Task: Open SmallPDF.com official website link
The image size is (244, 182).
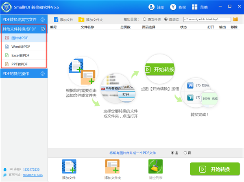Action: (x=33, y=175)
